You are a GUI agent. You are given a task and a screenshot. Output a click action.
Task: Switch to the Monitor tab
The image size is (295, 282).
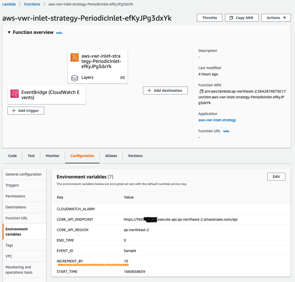point(52,156)
